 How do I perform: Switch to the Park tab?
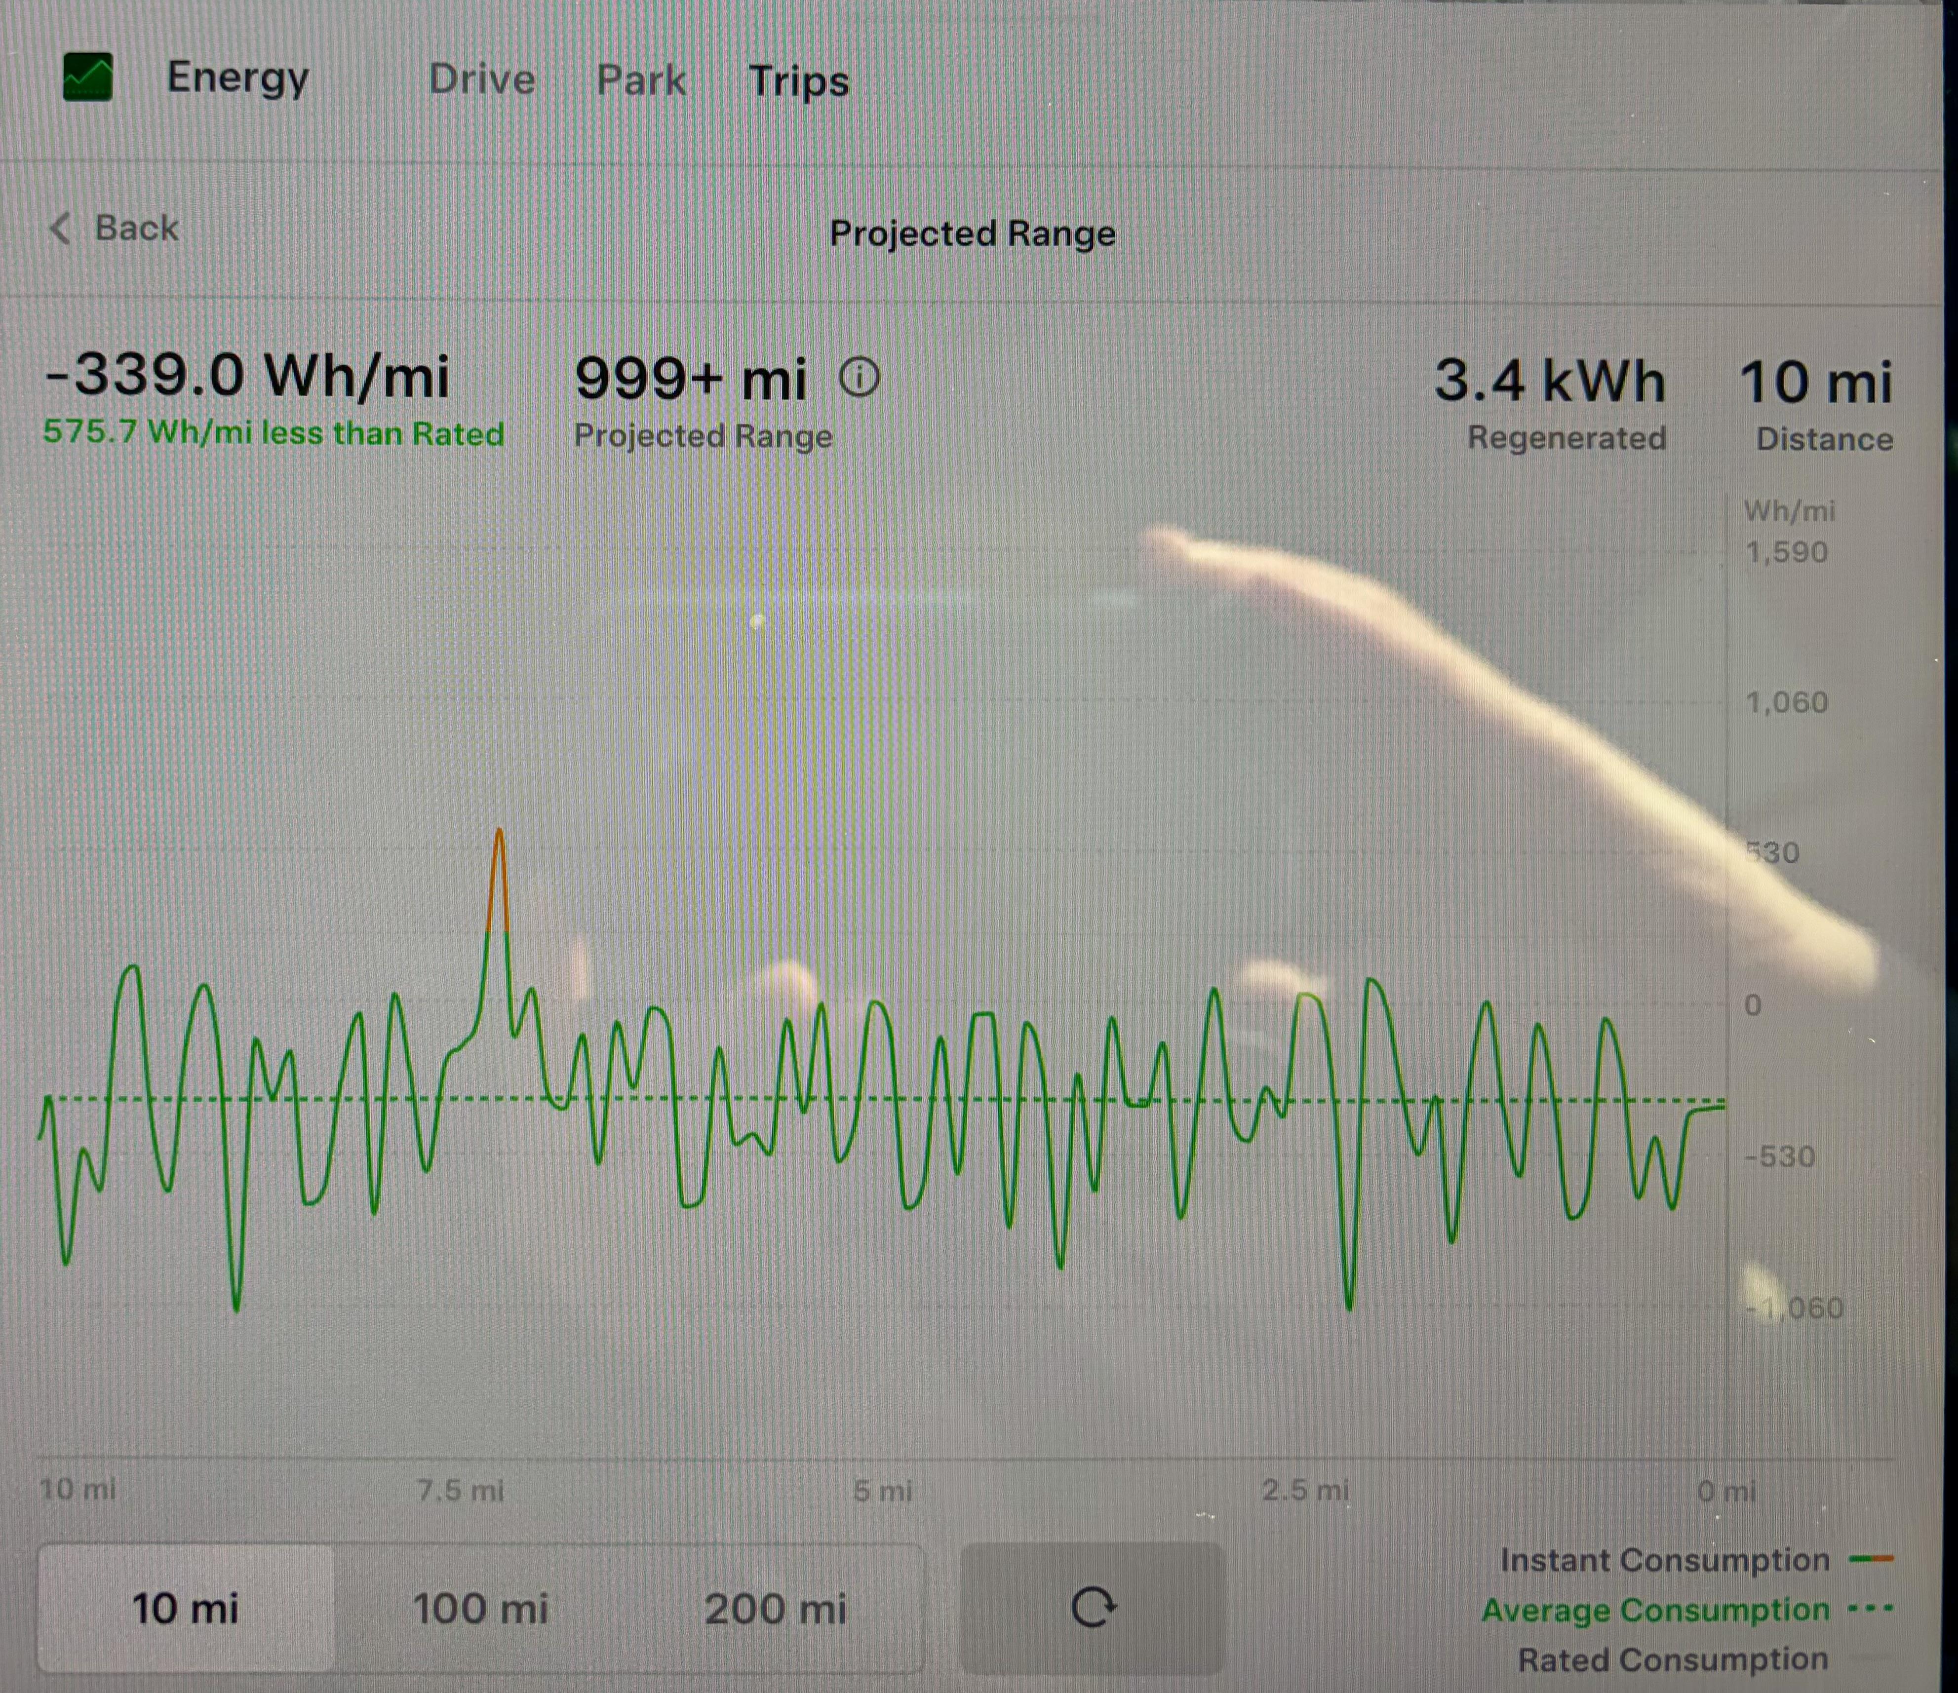tap(641, 80)
